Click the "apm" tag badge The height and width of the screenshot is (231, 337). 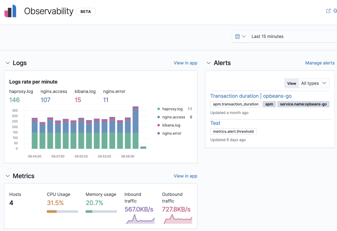(x=269, y=104)
